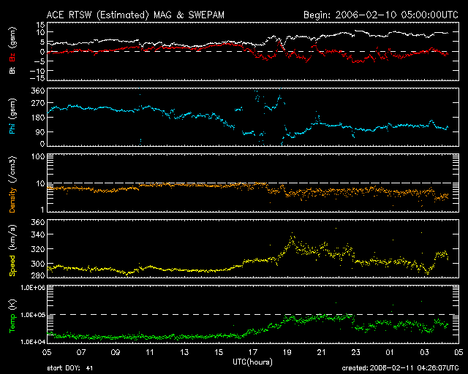
Task: Click the '280' tick on the Speed axis
Action: point(38,275)
